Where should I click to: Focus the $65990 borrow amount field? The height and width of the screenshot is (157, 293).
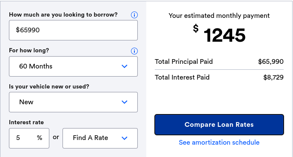pyautogui.click(x=73, y=30)
